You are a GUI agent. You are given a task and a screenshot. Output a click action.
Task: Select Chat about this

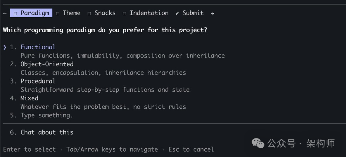point(47,132)
